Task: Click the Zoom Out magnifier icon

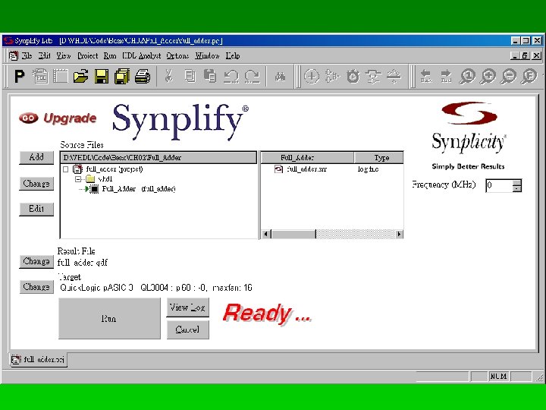Action: tap(509, 77)
